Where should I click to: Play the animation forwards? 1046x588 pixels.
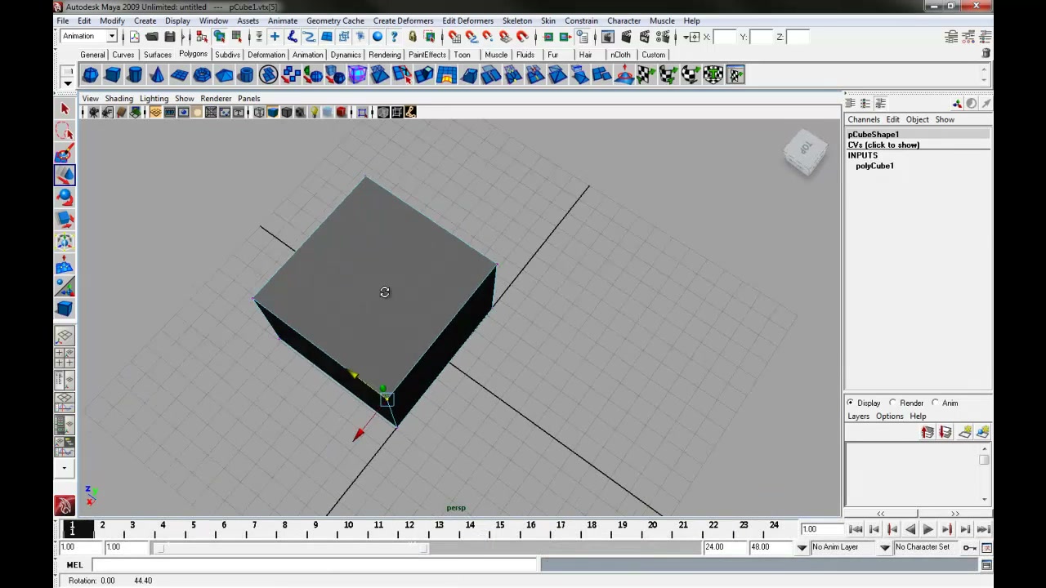[x=928, y=529]
